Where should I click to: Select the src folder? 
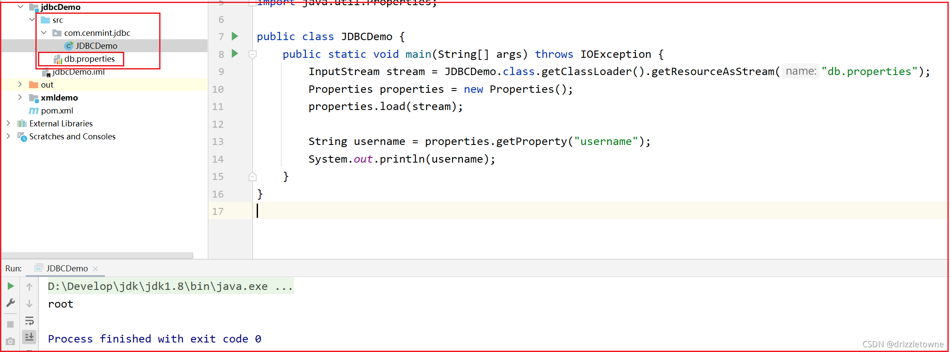(58, 20)
